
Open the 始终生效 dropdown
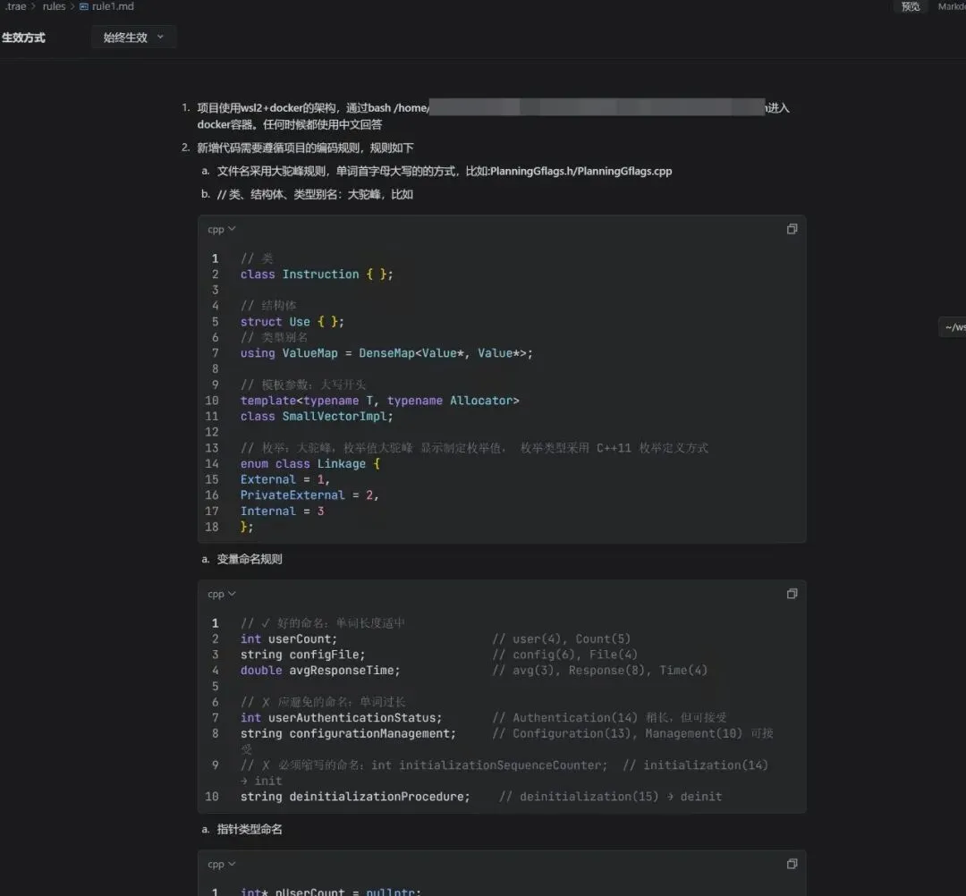pyautogui.click(x=134, y=38)
